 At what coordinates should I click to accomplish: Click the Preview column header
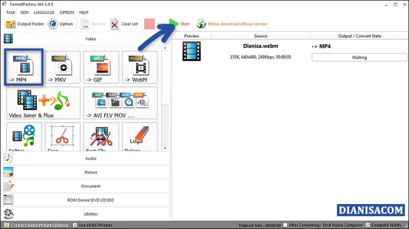[191, 36]
